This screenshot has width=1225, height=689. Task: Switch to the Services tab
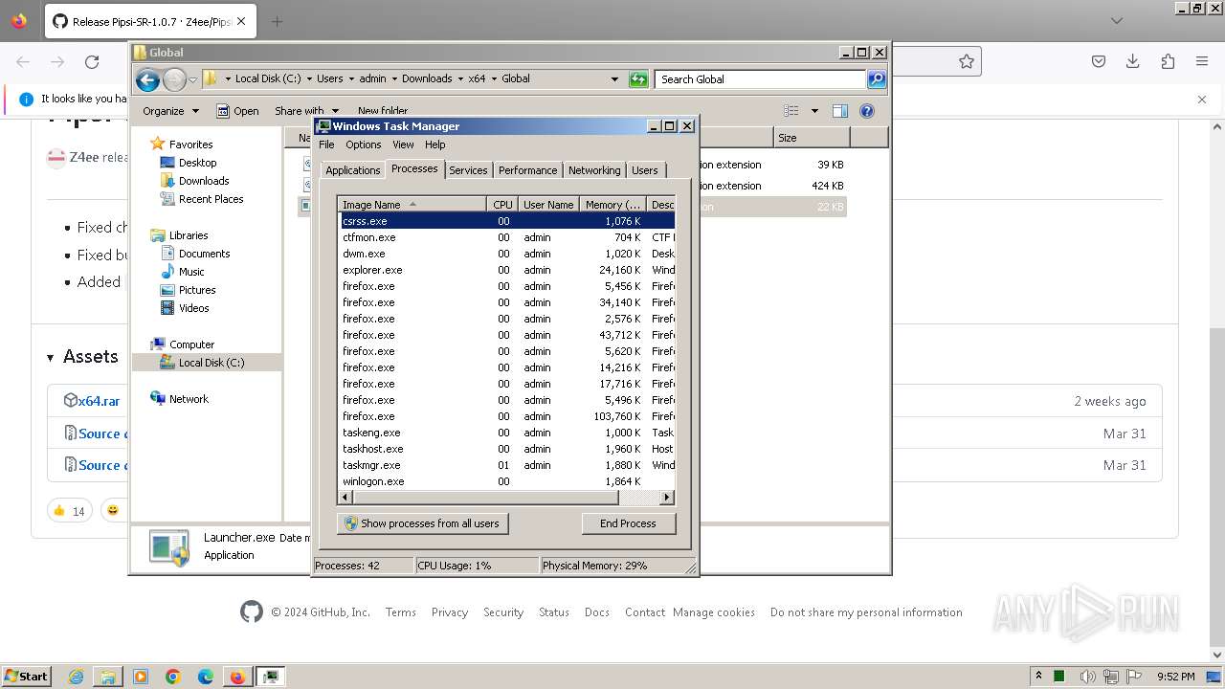click(x=468, y=170)
